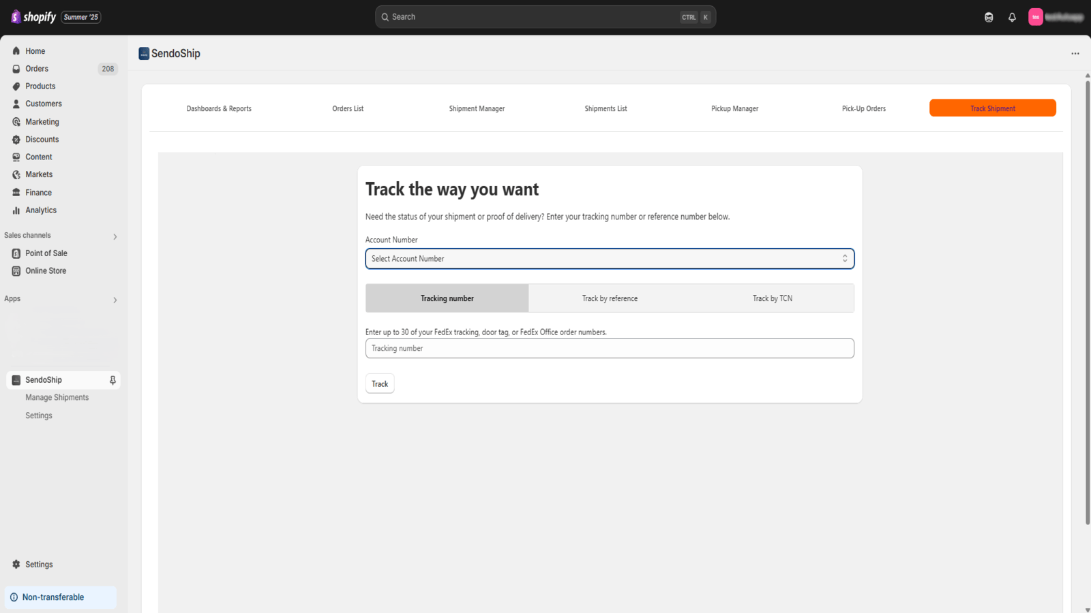This screenshot has height=613, width=1091.
Task: Click the Finance bank icon
Action: [x=16, y=193]
